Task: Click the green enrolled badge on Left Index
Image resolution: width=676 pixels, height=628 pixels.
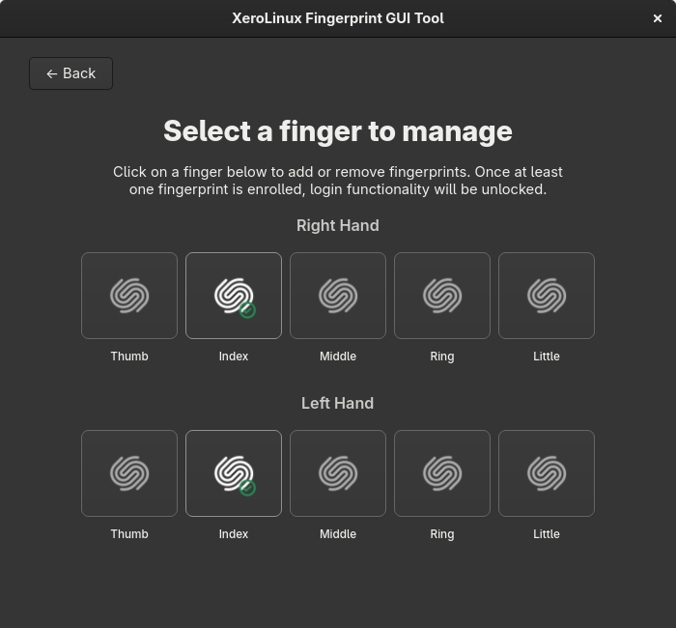Action: (247, 488)
